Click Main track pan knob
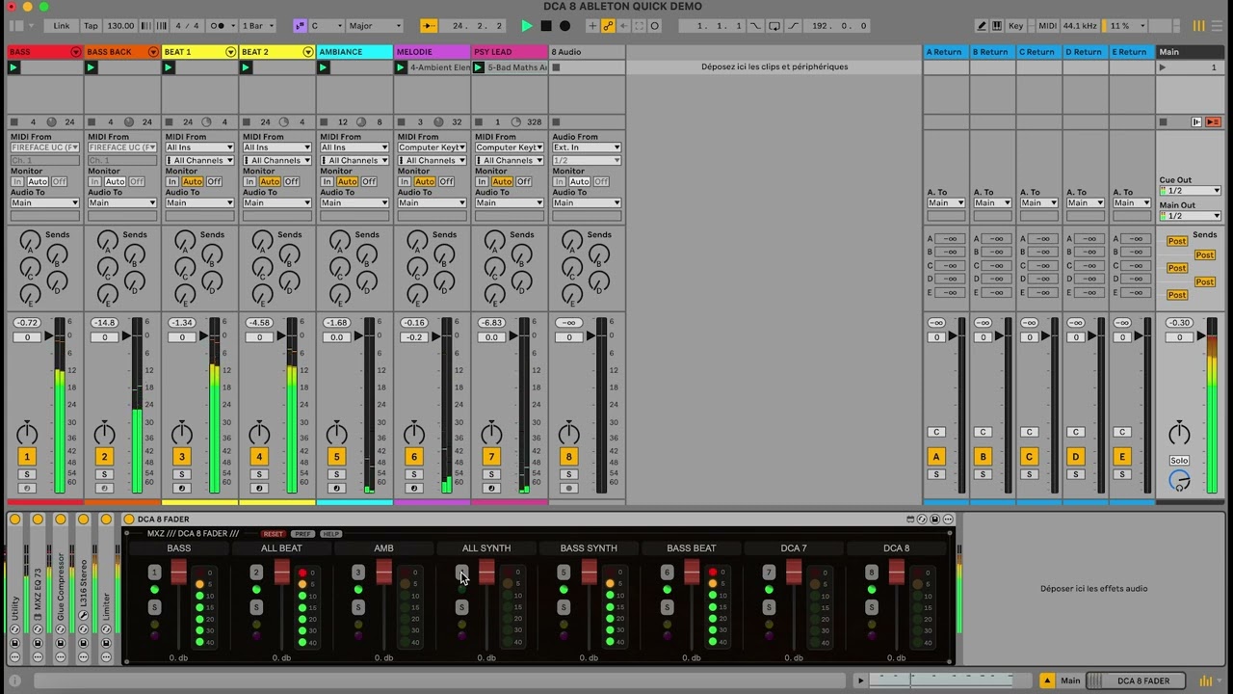1233x694 pixels. (x=1179, y=433)
